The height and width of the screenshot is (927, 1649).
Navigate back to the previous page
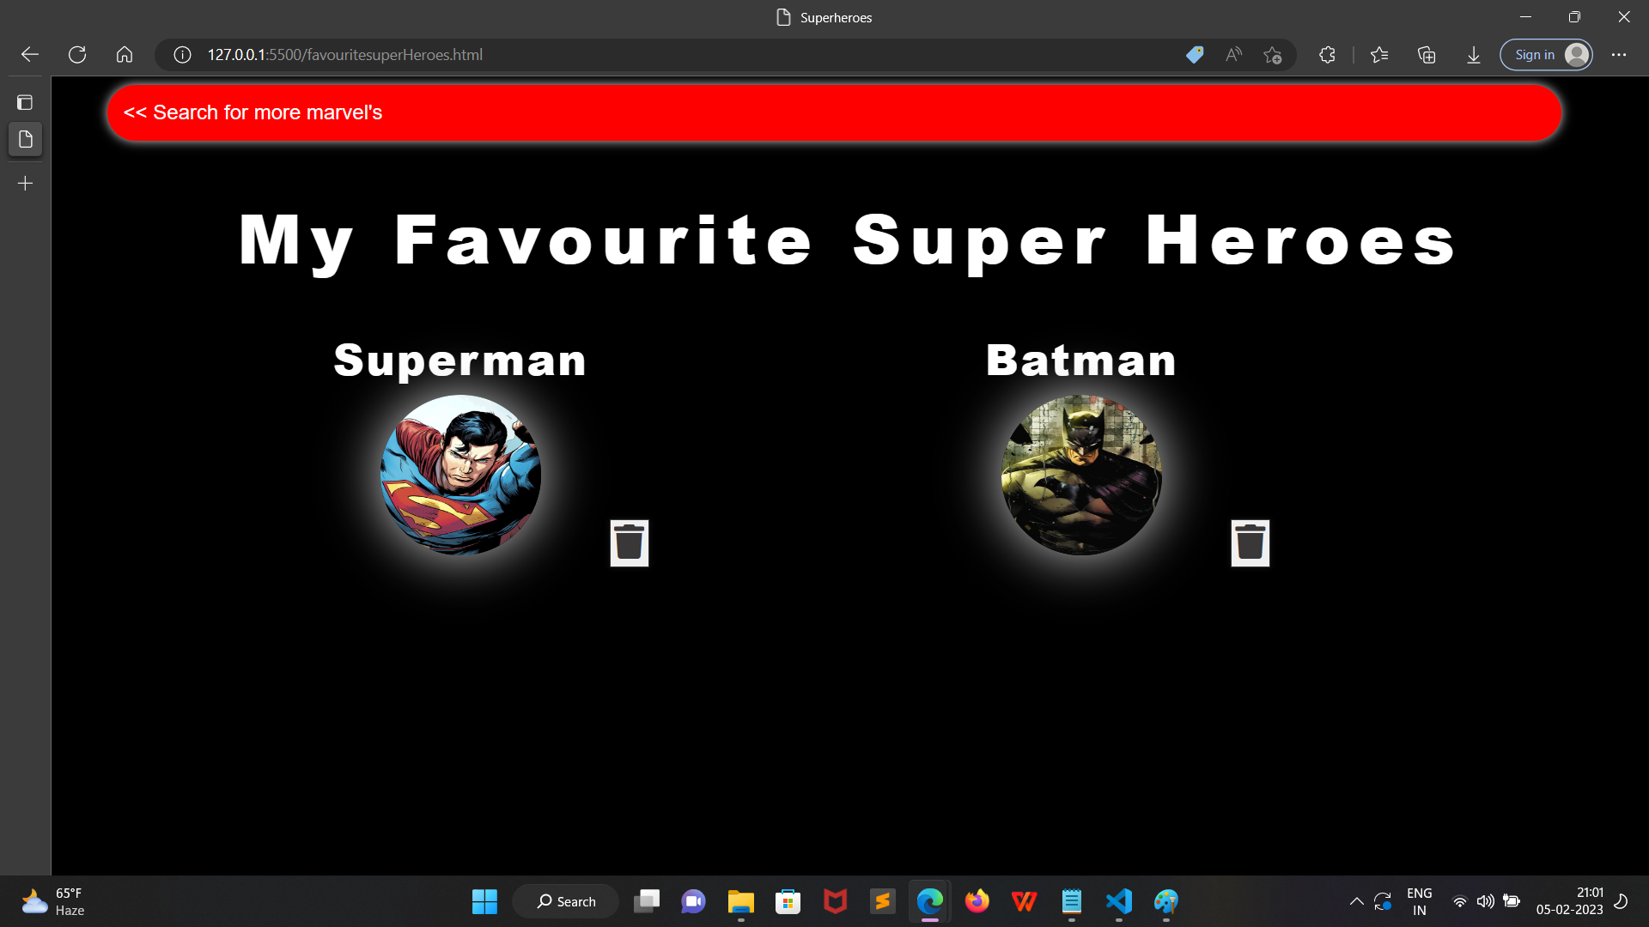[x=29, y=54]
